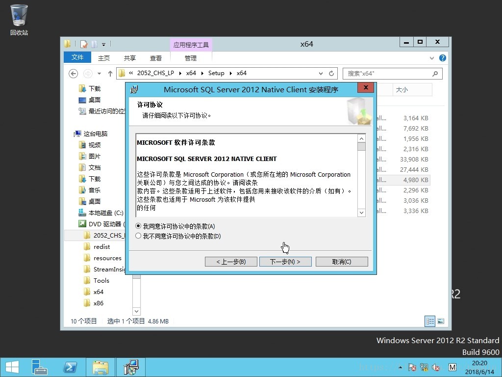Screen dimensions: 502x377
Task: Click the search magnifier icon
Action: point(435,74)
